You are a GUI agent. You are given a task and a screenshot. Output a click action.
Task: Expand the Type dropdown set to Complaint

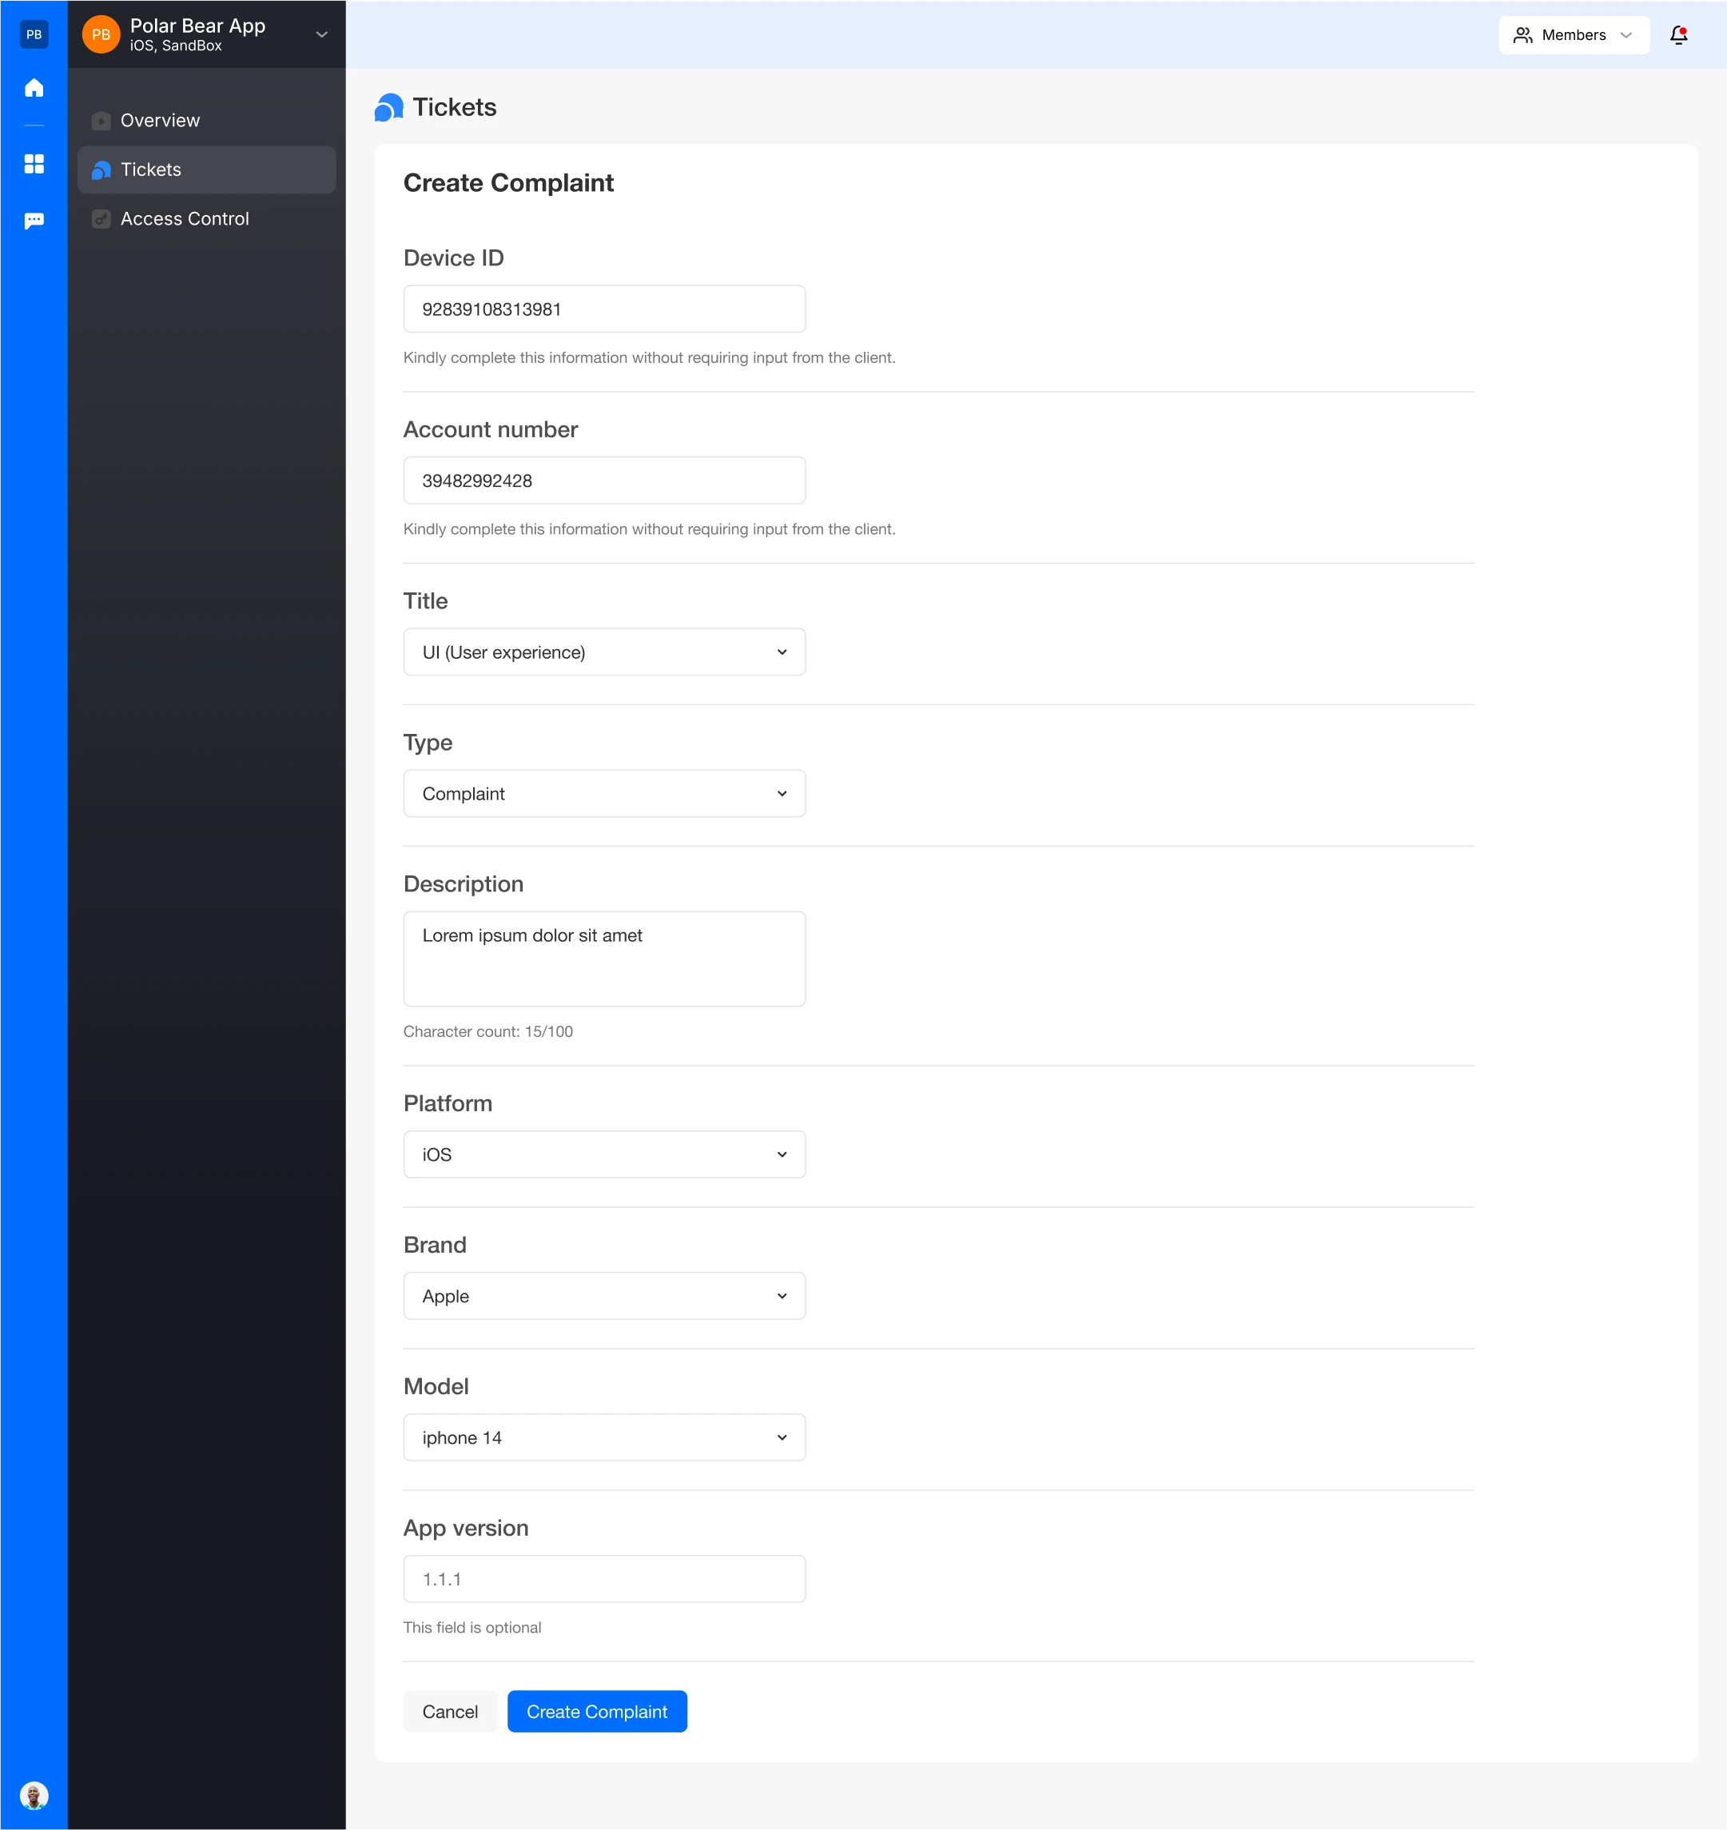tap(604, 794)
